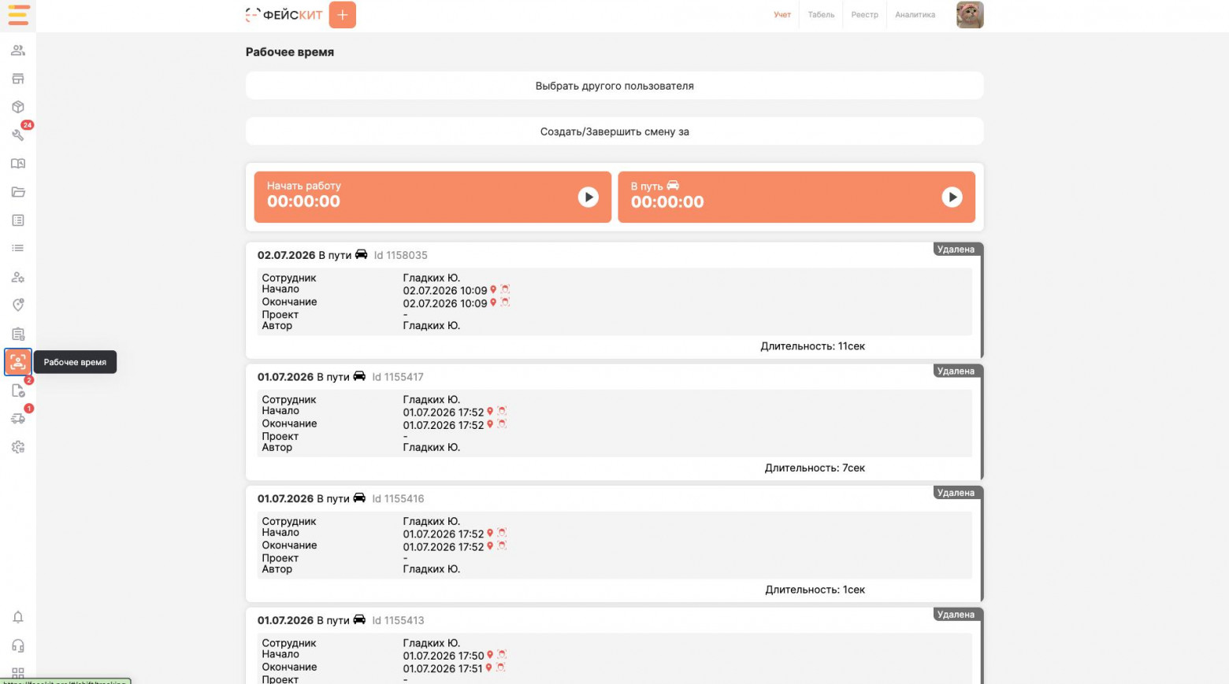Image resolution: width=1229 pixels, height=684 pixels.
Task: Open the cube package section in the sidebar
Action: point(18,107)
